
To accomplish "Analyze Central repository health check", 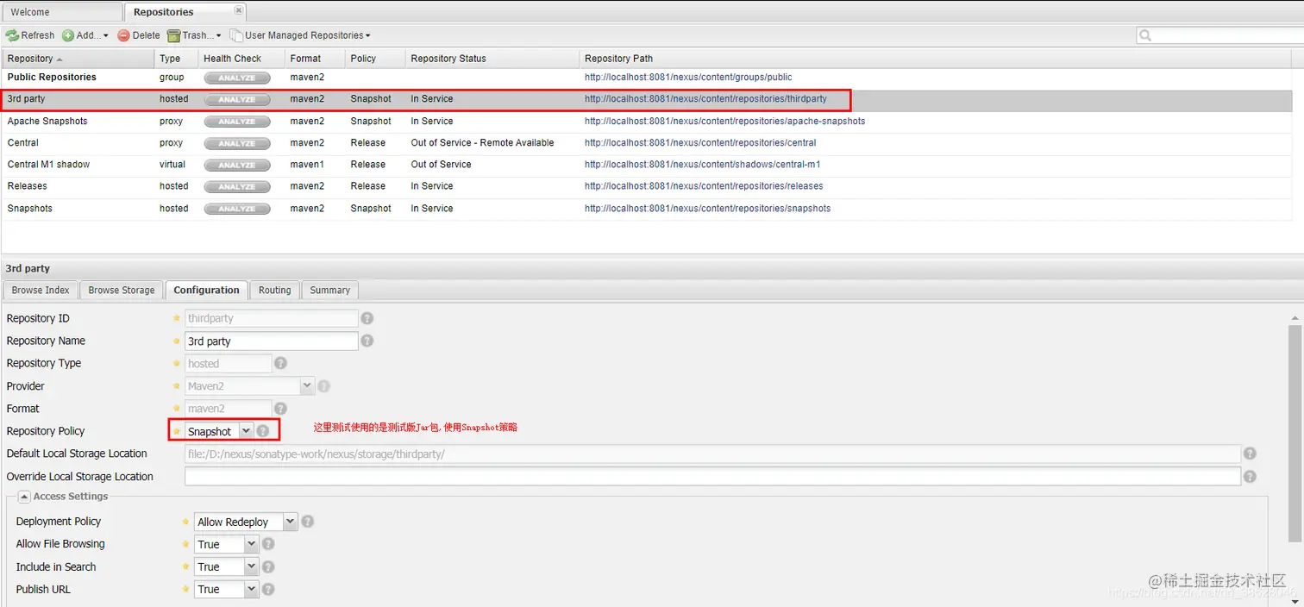I will pos(236,143).
